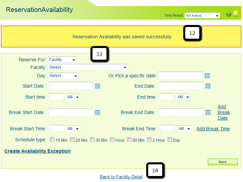Open the Break End Date calendar icon
This screenshot has width=243, height=182.
(208, 112)
